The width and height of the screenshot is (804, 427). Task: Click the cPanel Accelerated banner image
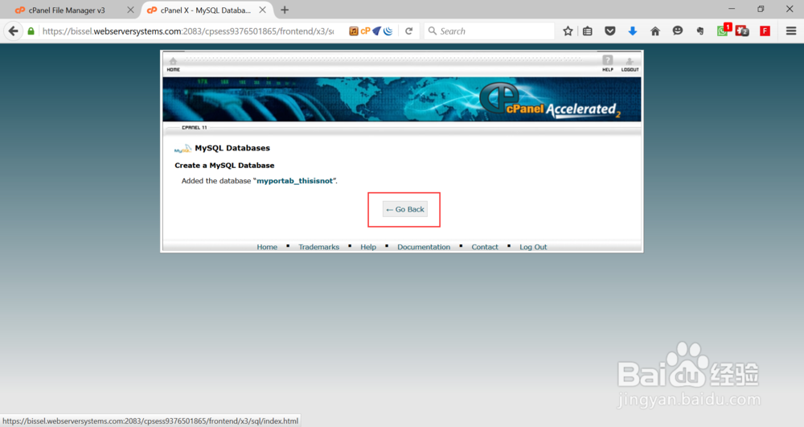tap(402, 100)
